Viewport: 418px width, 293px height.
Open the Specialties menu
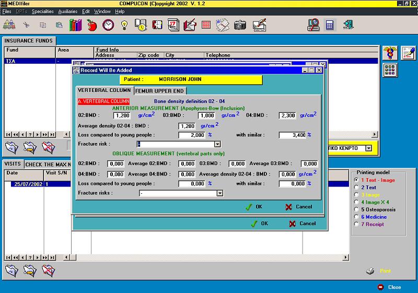coord(43,11)
